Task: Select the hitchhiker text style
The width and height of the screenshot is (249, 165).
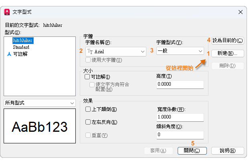Action: (22, 40)
